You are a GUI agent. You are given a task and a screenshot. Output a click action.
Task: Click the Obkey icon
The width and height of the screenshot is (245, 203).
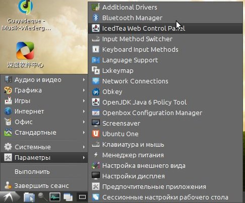tap(96, 92)
